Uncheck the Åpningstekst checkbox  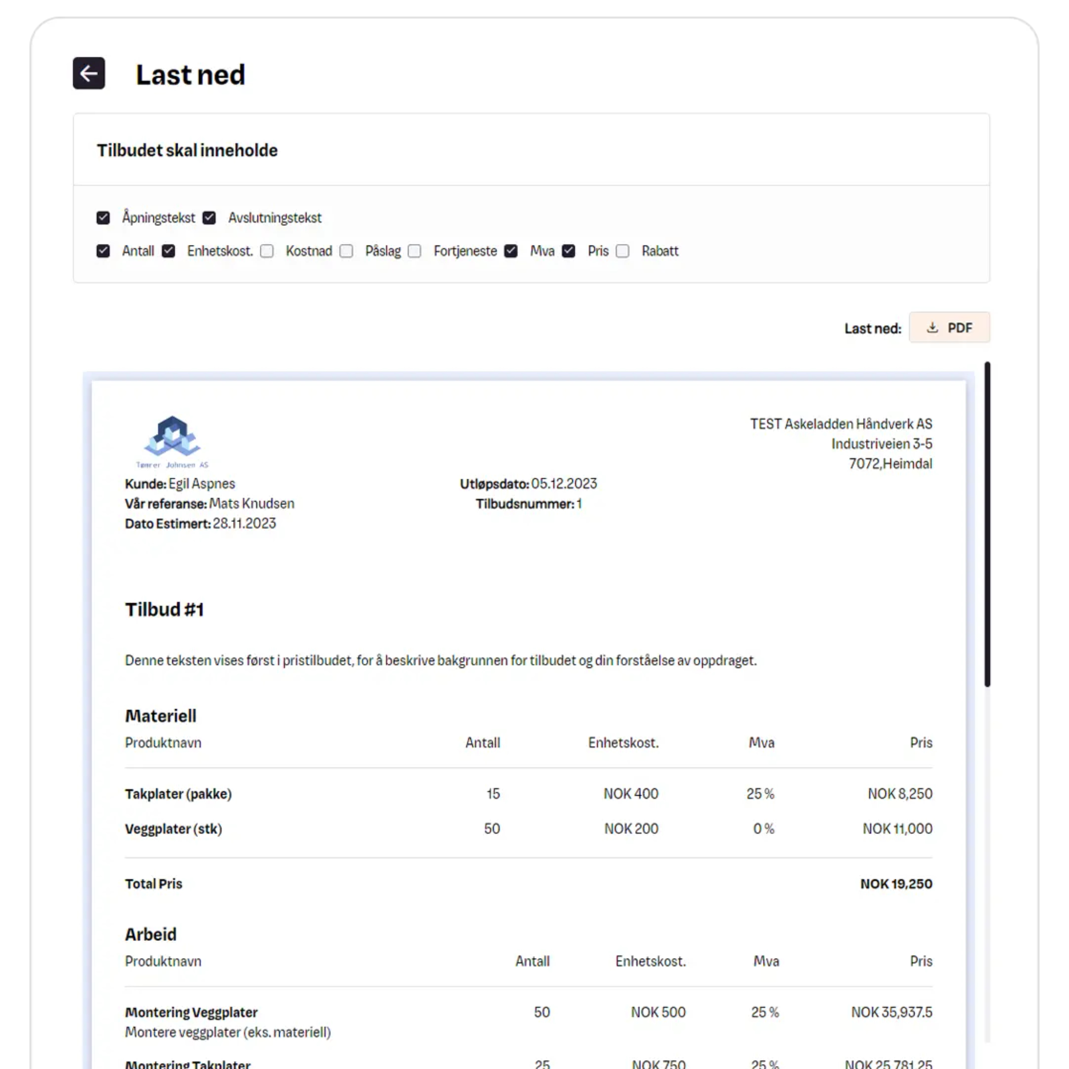[103, 217]
